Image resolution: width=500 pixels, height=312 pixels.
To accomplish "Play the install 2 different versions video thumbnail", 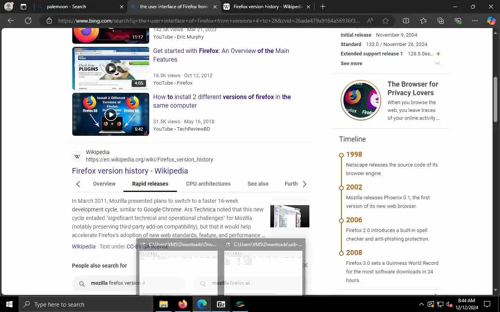I will pyautogui.click(x=111, y=114).
